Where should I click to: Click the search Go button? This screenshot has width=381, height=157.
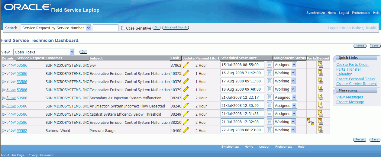[157, 27]
